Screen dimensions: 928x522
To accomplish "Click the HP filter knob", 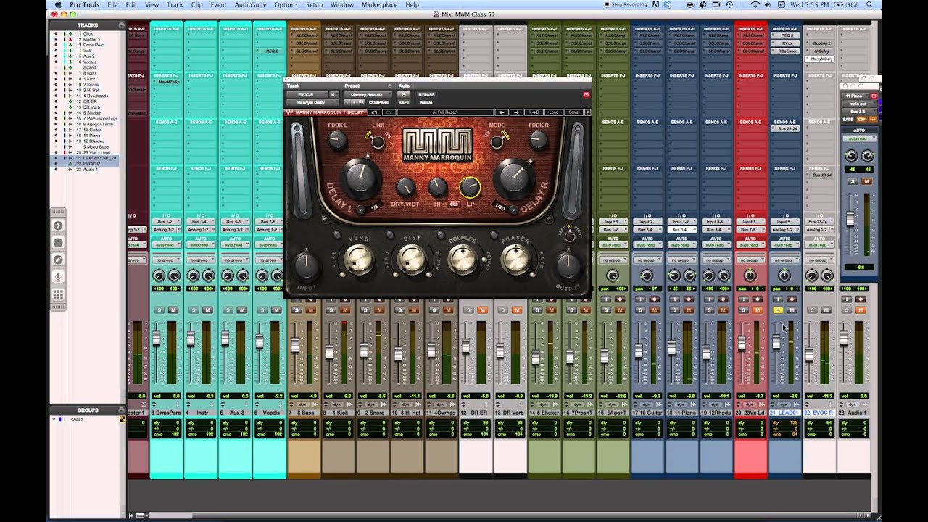I will [438, 188].
